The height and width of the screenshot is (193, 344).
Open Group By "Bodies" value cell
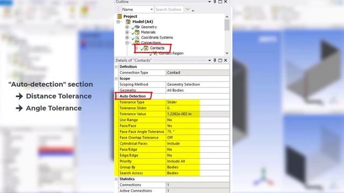pyautogui.click(x=198, y=167)
